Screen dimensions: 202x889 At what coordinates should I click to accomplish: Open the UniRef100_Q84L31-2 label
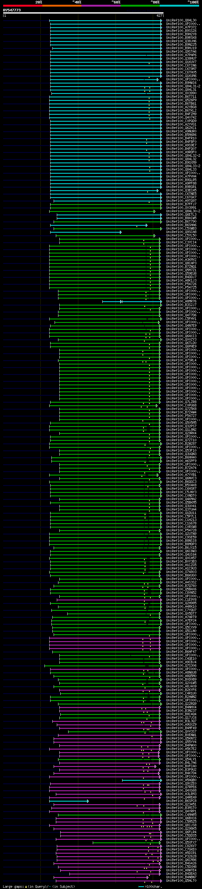[183, 86]
